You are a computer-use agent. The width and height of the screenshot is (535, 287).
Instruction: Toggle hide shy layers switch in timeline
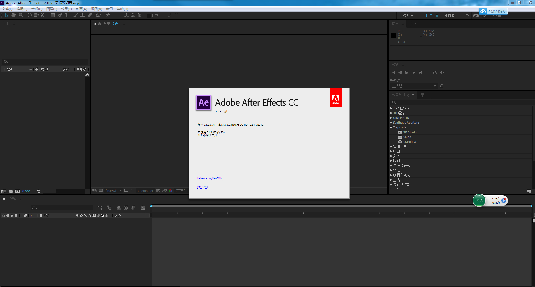pos(119,208)
